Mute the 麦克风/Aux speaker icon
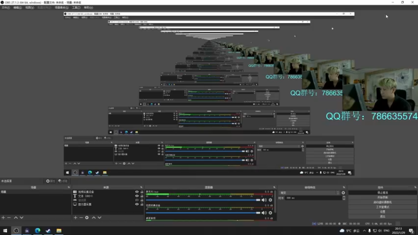Viewport: 418px width, 235px height. [264, 200]
